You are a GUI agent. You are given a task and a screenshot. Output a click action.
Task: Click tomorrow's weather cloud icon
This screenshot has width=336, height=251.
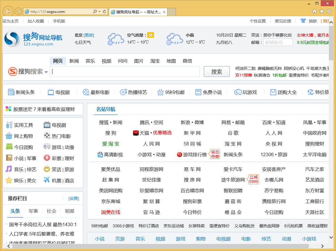[174, 39]
